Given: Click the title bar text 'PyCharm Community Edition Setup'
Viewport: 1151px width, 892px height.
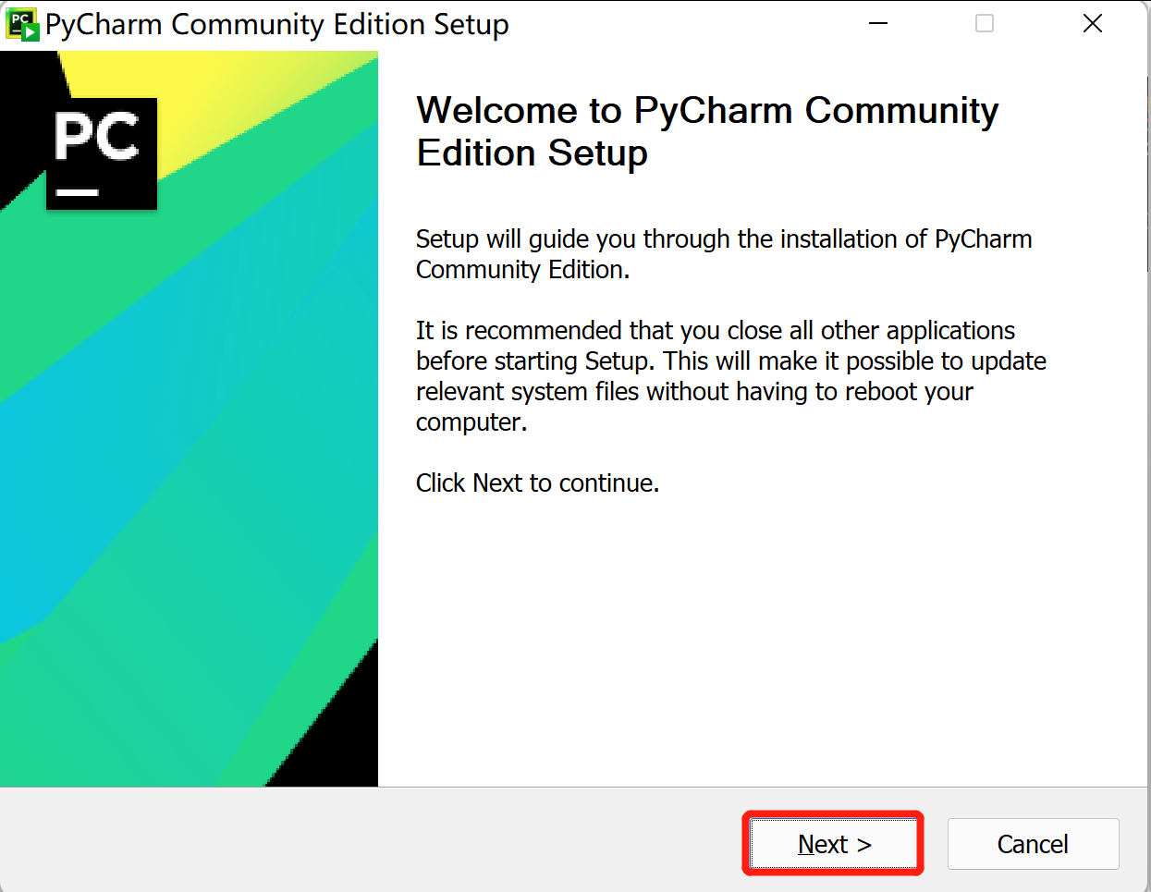Looking at the screenshot, I should click(276, 25).
